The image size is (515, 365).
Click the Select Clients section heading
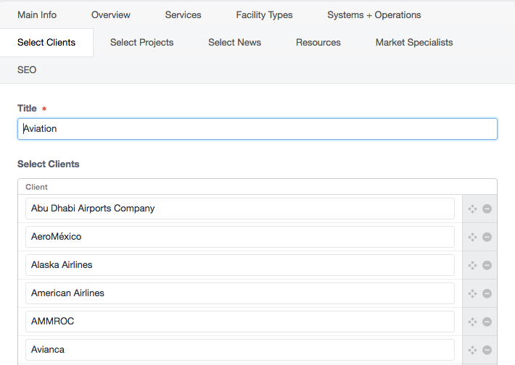[x=49, y=164]
